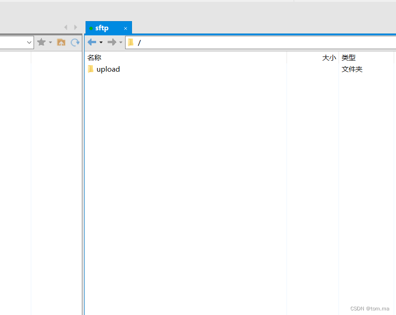Sort by the 大小 column header
Image resolution: width=396 pixels, height=315 pixels.
pyautogui.click(x=313, y=58)
